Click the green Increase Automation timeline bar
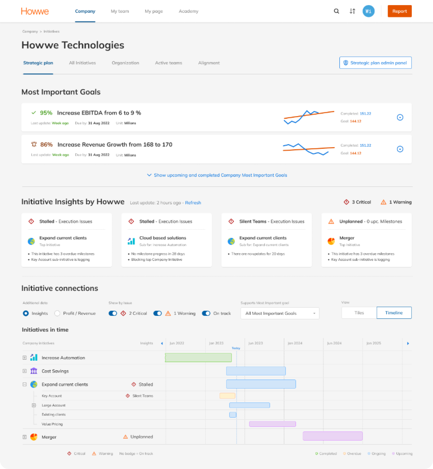The height and width of the screenshot is (469, 433). click(x=198, y=358)
